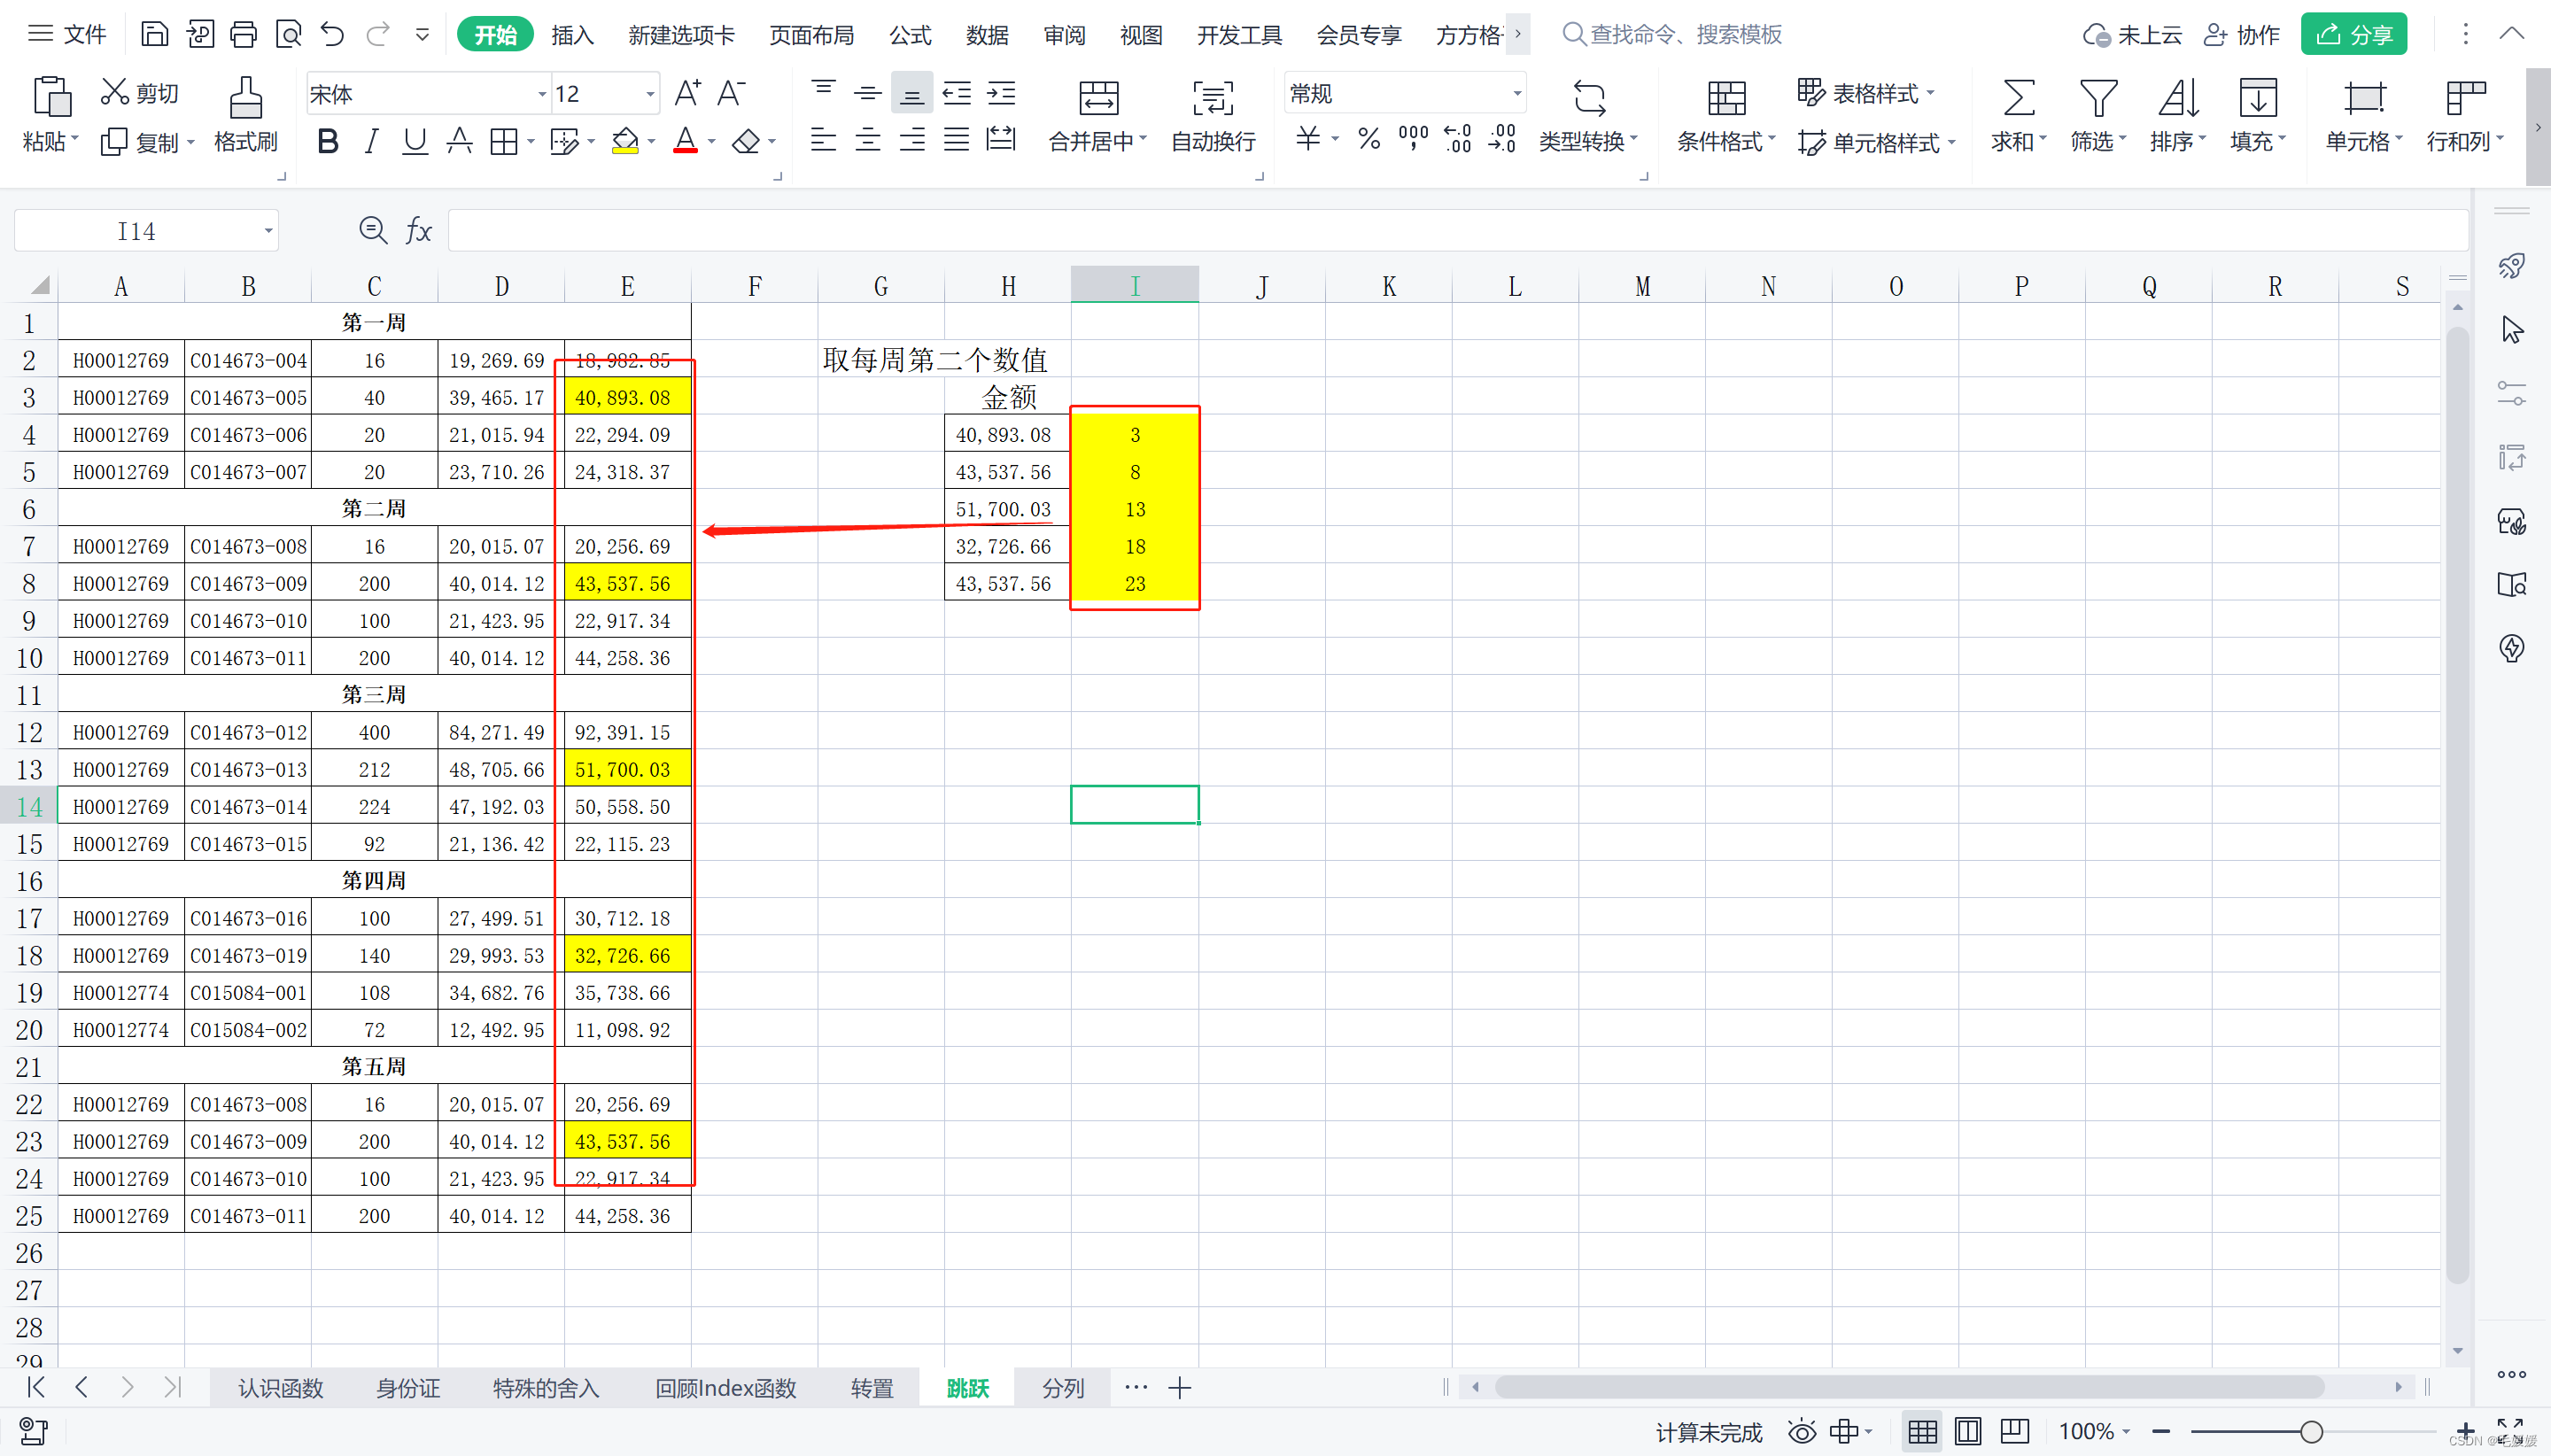
Task: Activate the Format Painter (格式刷)
Action: click(246, 115)
